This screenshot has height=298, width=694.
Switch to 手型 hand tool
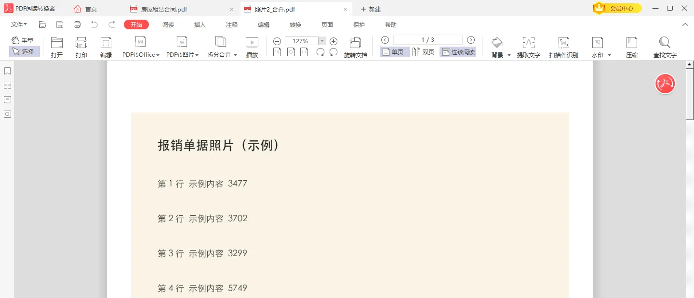(x=23, y=41)
